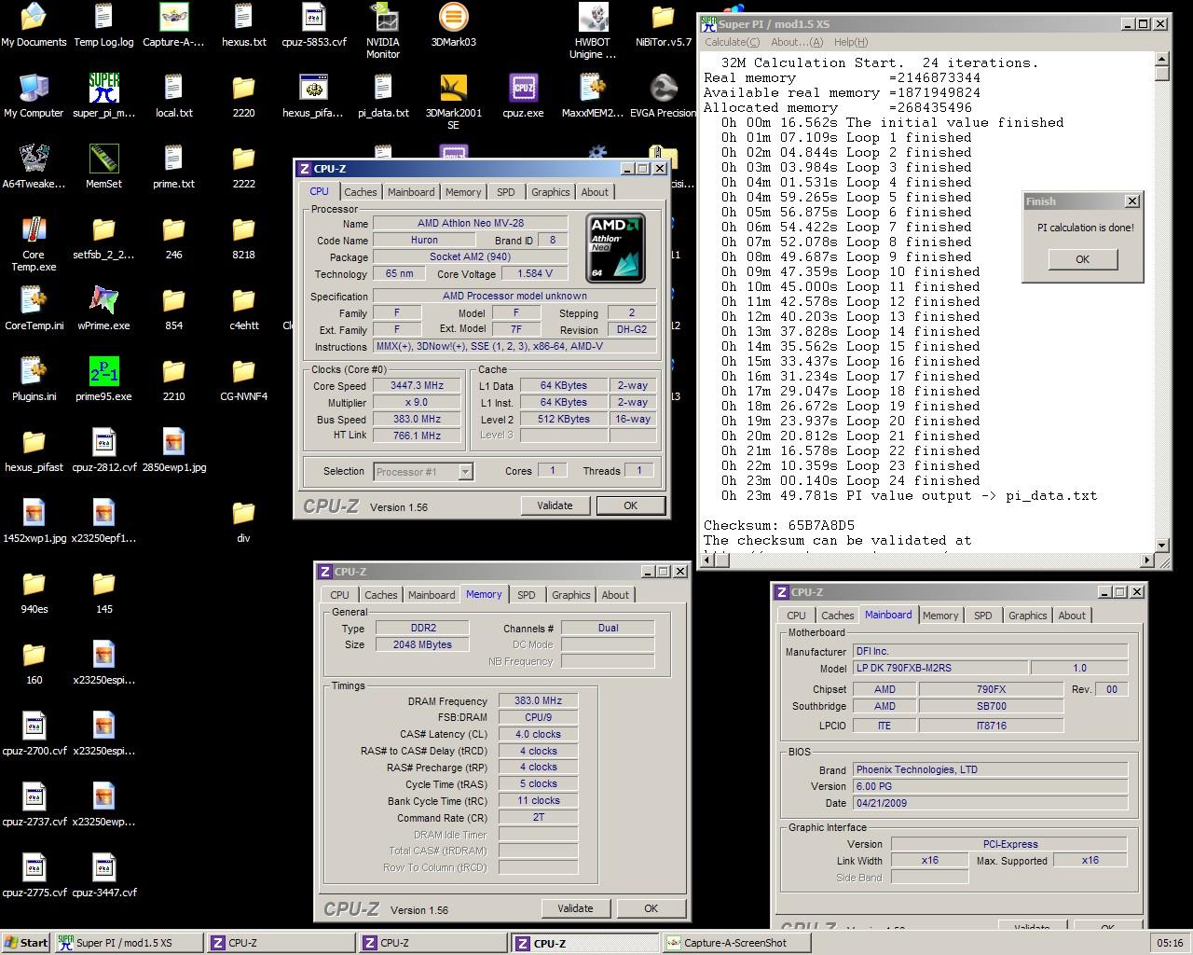This screenshot has width=1193, height=955.
Task: Select Graphics tab in Memory CPU-Z window
Action: click(570, 595)
